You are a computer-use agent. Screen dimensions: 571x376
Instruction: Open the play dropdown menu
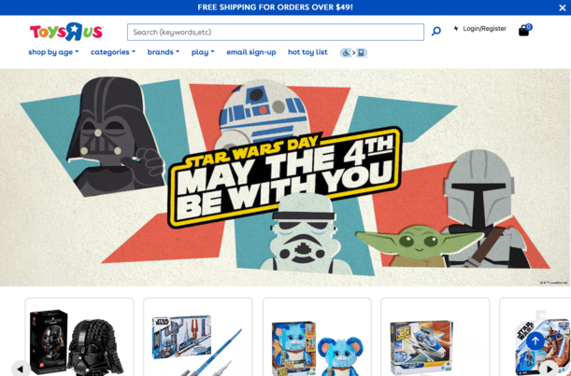point(203,52)
